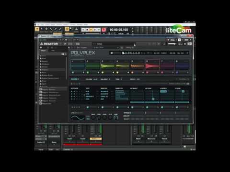Screen dimensions: 230x172
Task: Toggle the green round button under slot 2
Action: (x=88, y=73)
